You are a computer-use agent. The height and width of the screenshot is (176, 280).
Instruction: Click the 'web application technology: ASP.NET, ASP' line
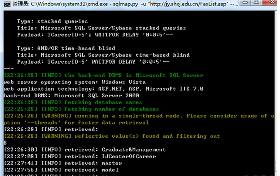pyautogui.click(x=103, y=89)
